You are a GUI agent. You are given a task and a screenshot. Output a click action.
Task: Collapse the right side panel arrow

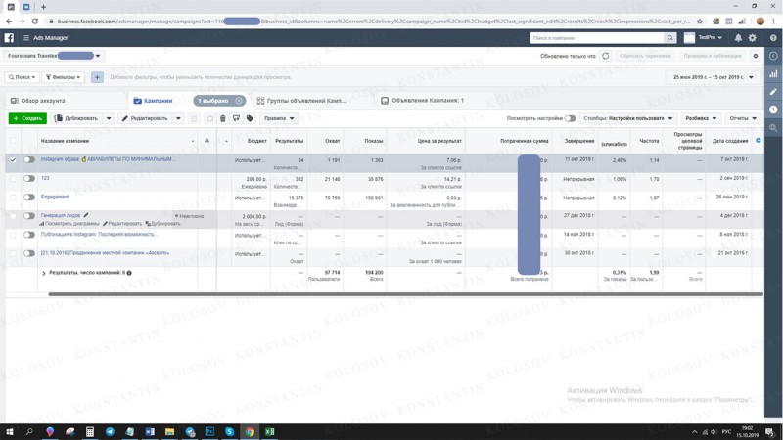[773, 56]
